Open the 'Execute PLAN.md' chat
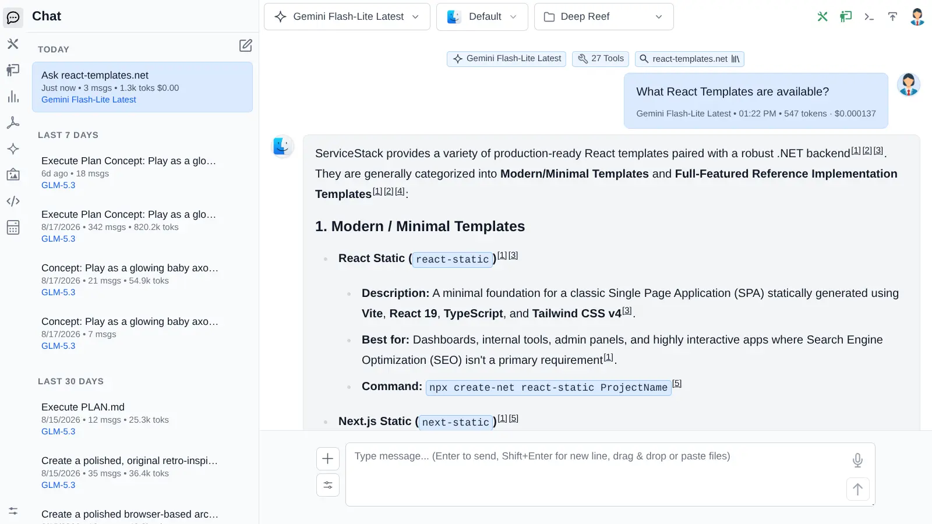The width and height of the screenshot is (932, 524). coord(142,419)
